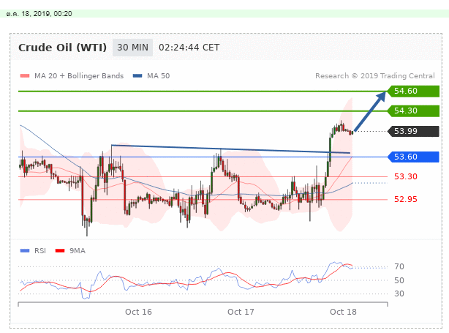Screen dimensions: 449x333
Task: Click the 54.60 resistance price tag
Action: coord(413,91)
